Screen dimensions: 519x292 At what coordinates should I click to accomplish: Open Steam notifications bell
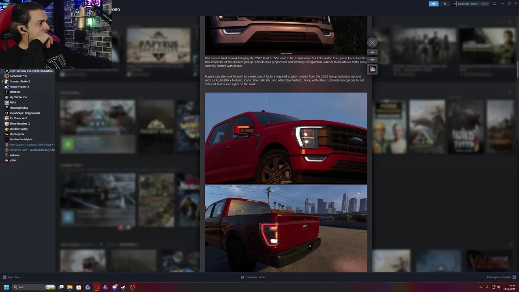[x=445, y=4]
